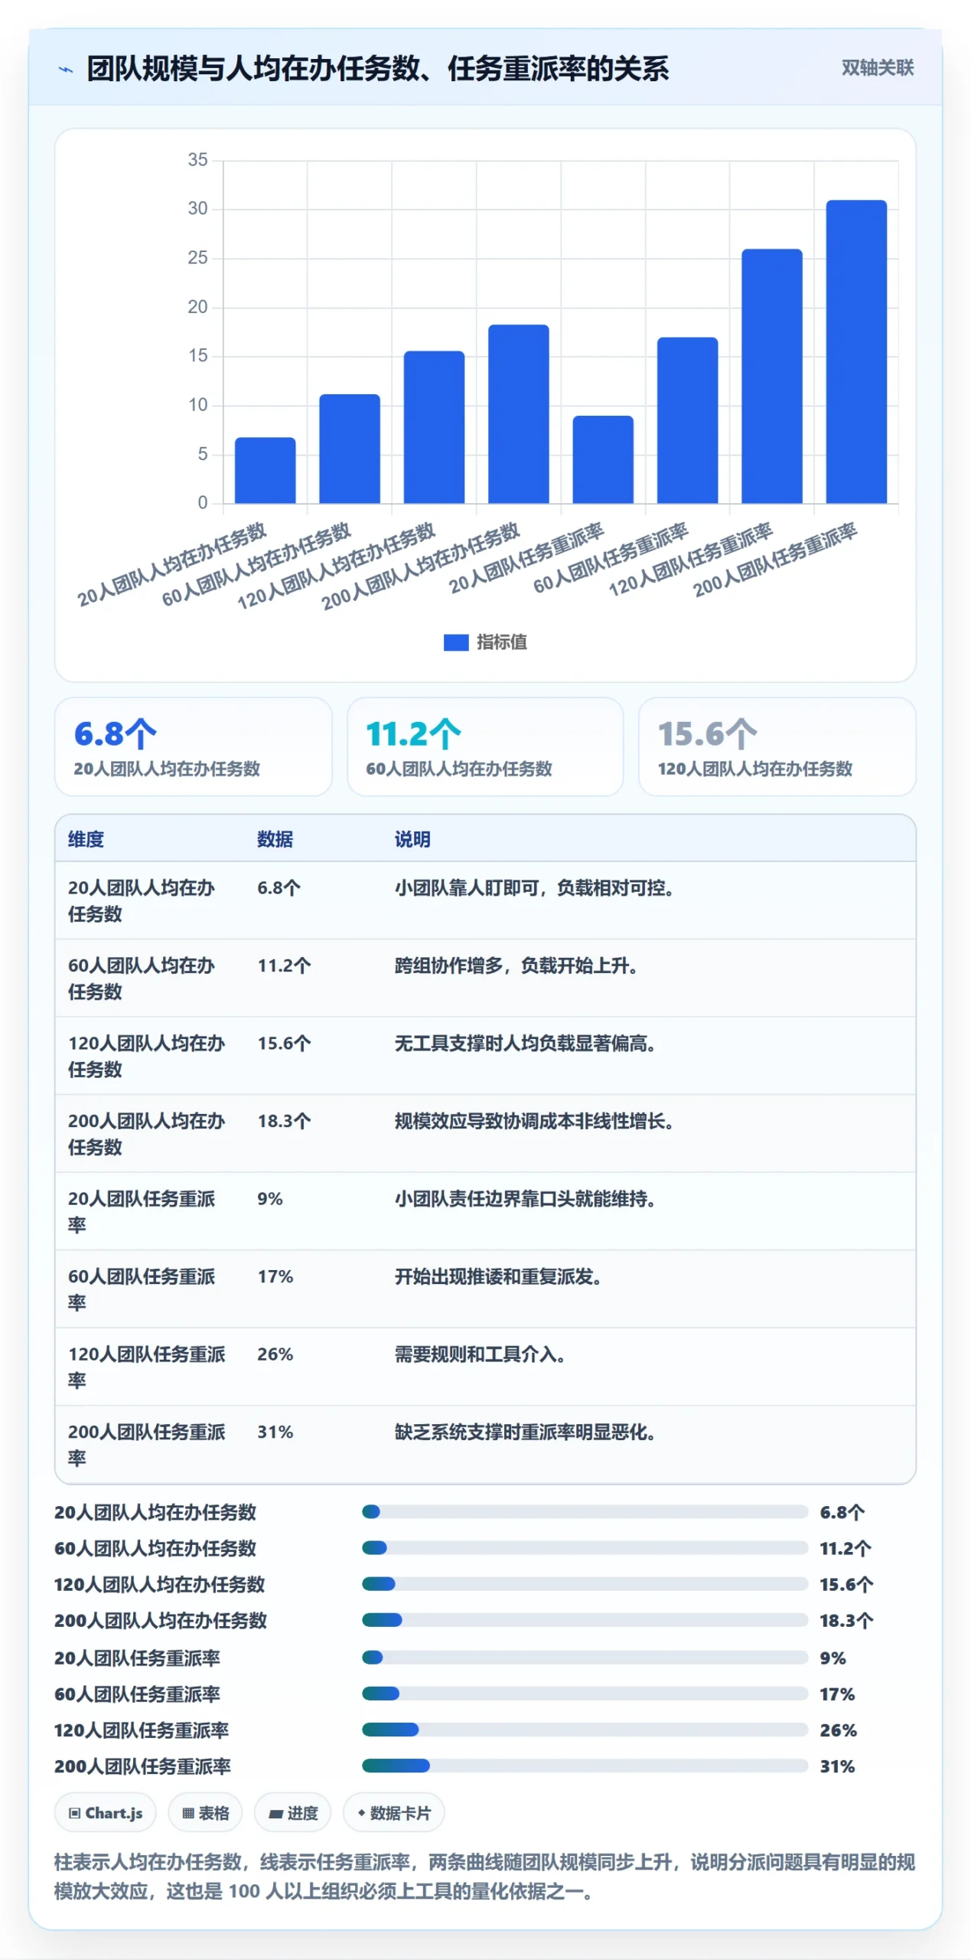Click the 指标值 legend label
Screen dimensions: 971x1960
[501, 642]
